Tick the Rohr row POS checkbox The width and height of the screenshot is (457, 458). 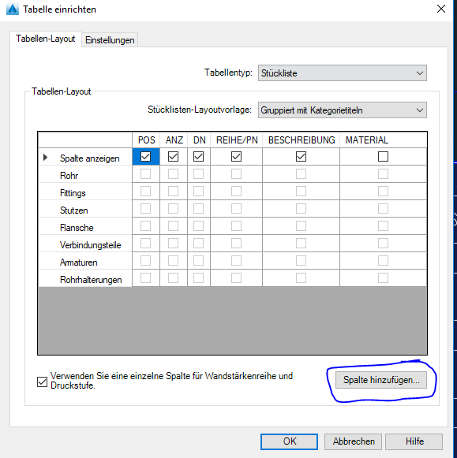click(x=145, y=173)
